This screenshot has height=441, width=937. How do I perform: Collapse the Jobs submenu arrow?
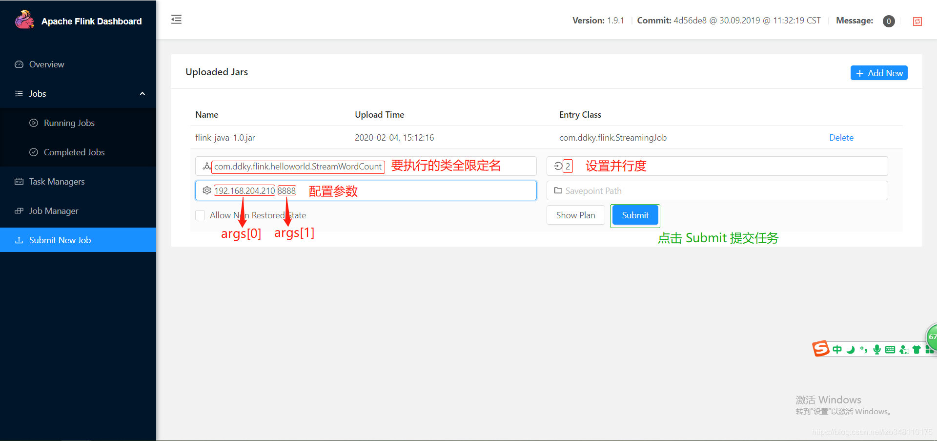point(143,94)
